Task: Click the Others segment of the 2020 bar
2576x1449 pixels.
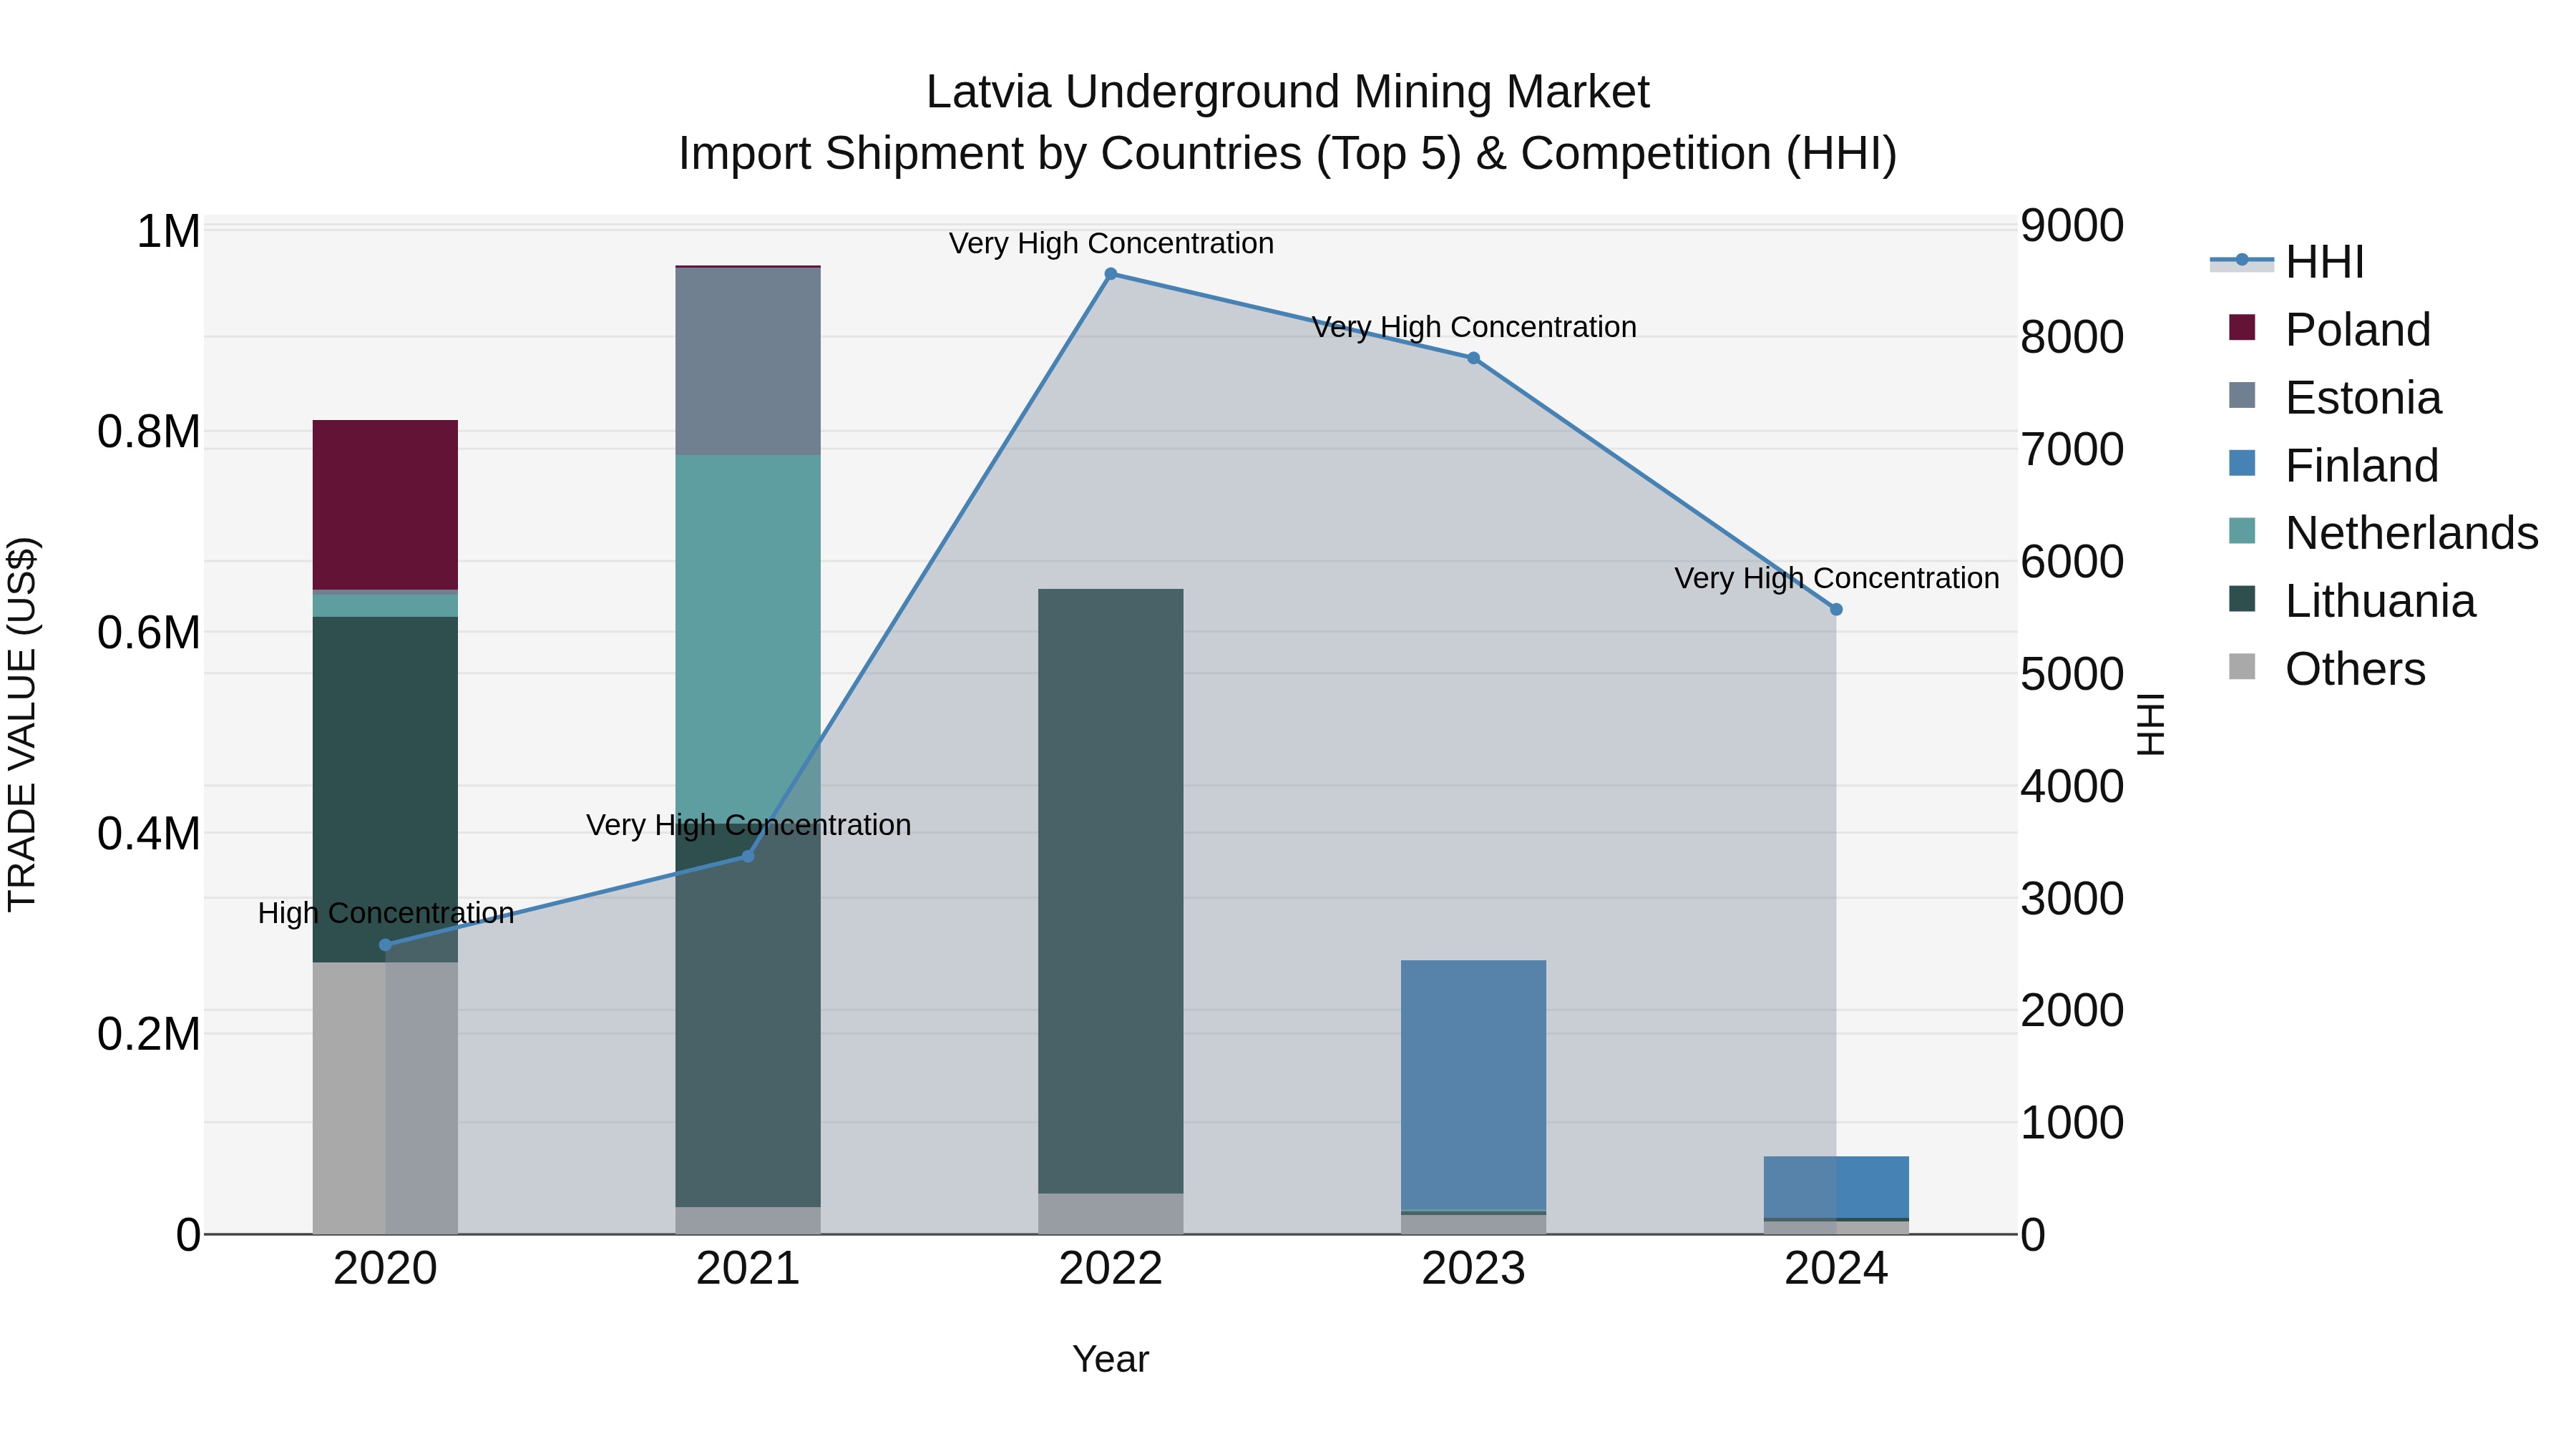Action: 385,1098
